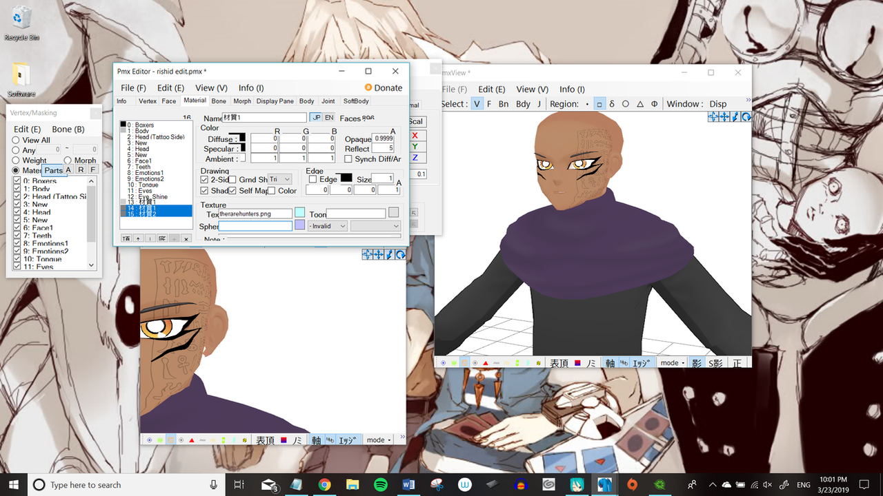Click the V select mode in PmxView
Screen dimensions: 883x496
477,104
